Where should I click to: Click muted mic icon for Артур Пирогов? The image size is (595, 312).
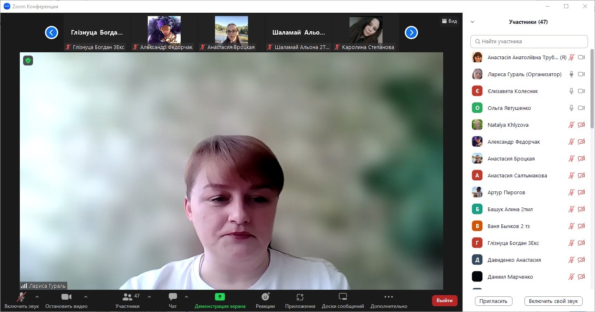point(571,192)
